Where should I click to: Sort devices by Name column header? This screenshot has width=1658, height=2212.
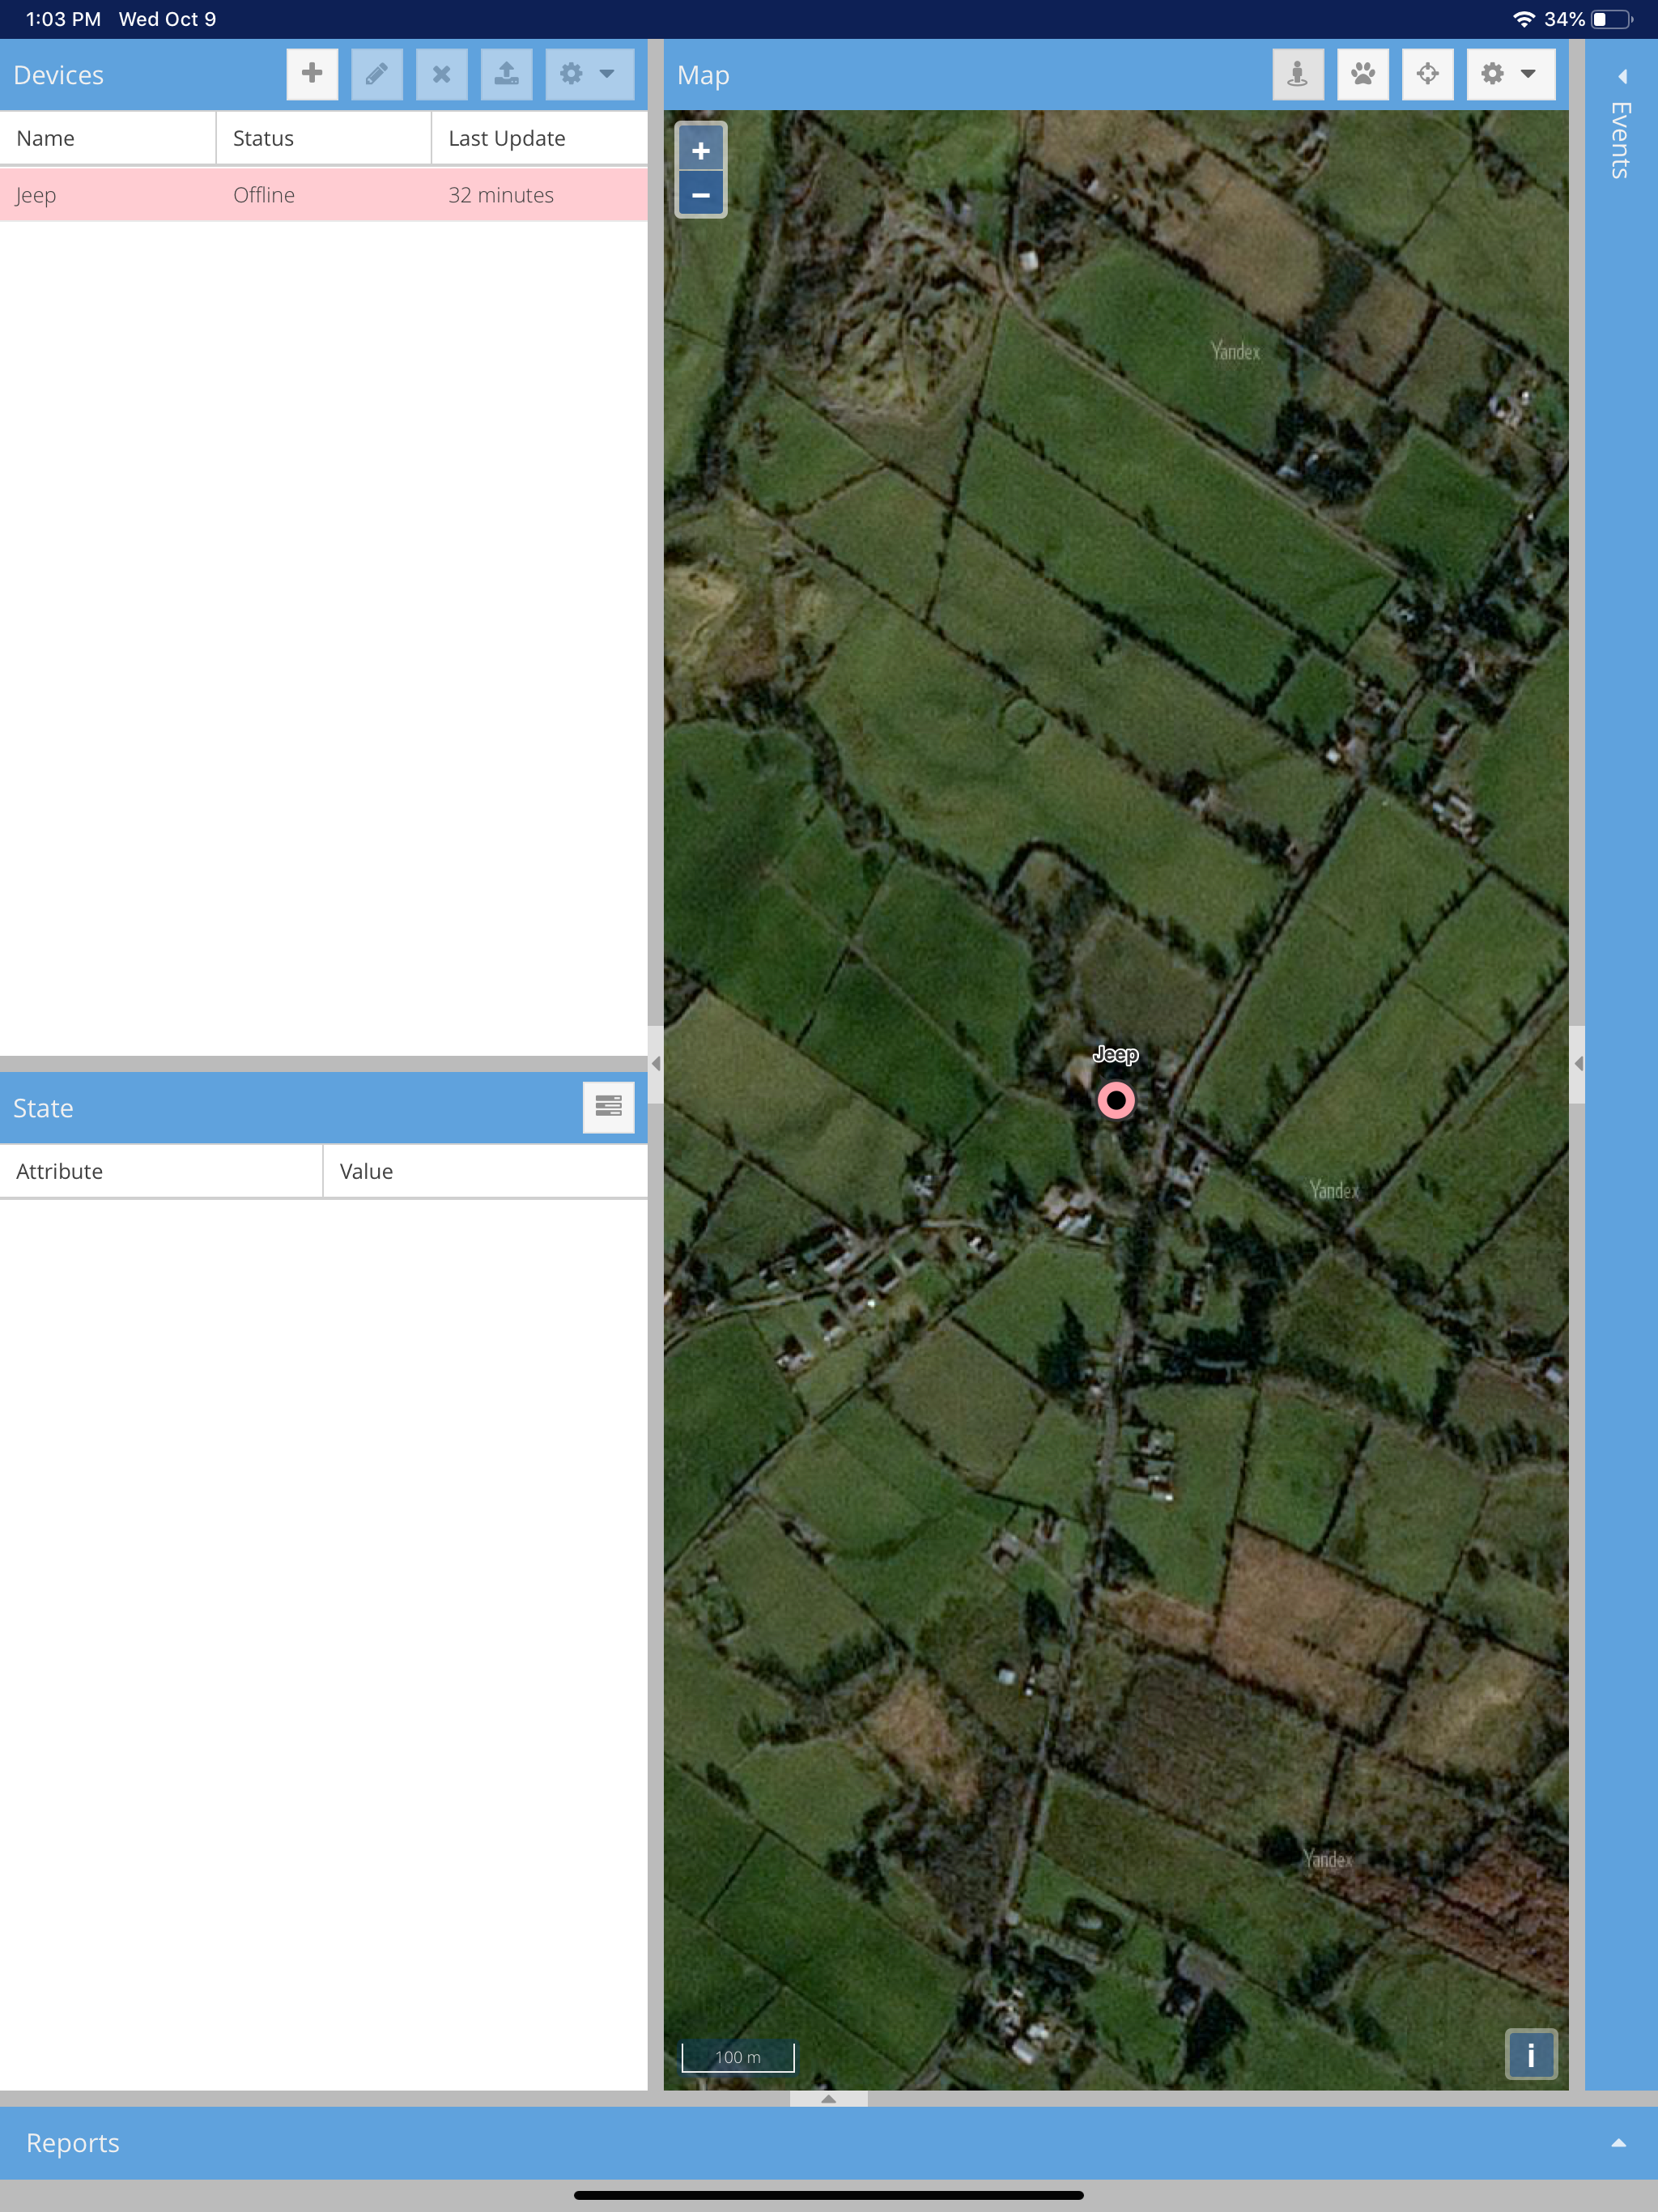coord(108,138)
